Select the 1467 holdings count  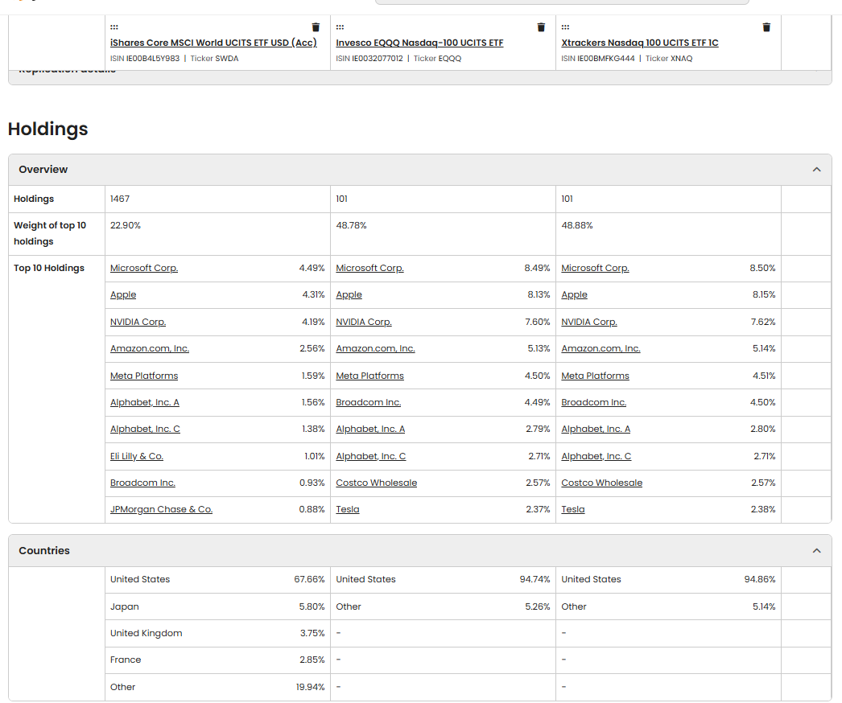[120, 199]
